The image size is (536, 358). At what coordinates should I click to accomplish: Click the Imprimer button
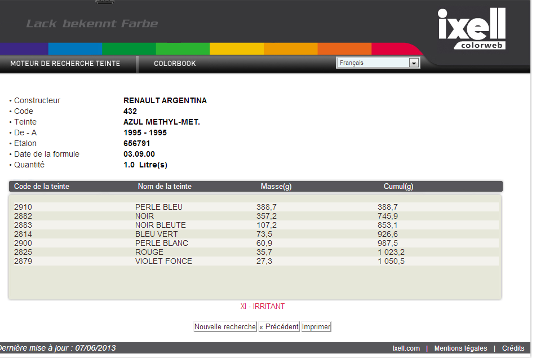316,327
